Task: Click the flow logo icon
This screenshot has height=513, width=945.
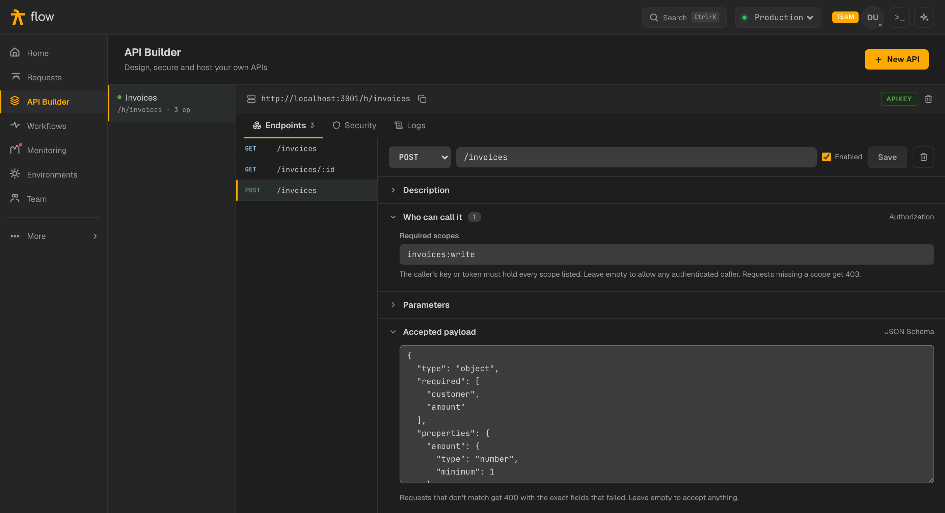Action: pos(17,17)
